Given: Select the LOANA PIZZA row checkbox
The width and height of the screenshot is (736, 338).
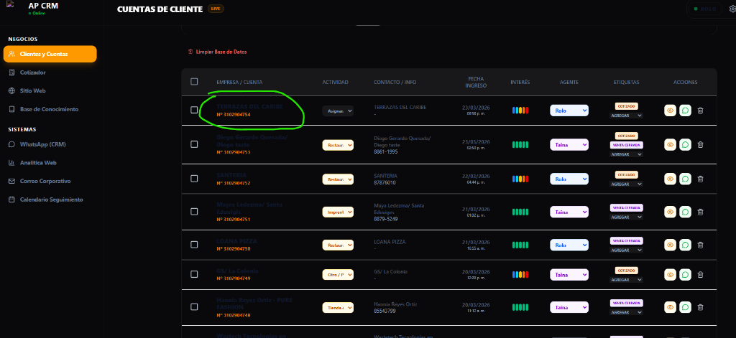Looking at the screenshot, I should coord(194,245).
